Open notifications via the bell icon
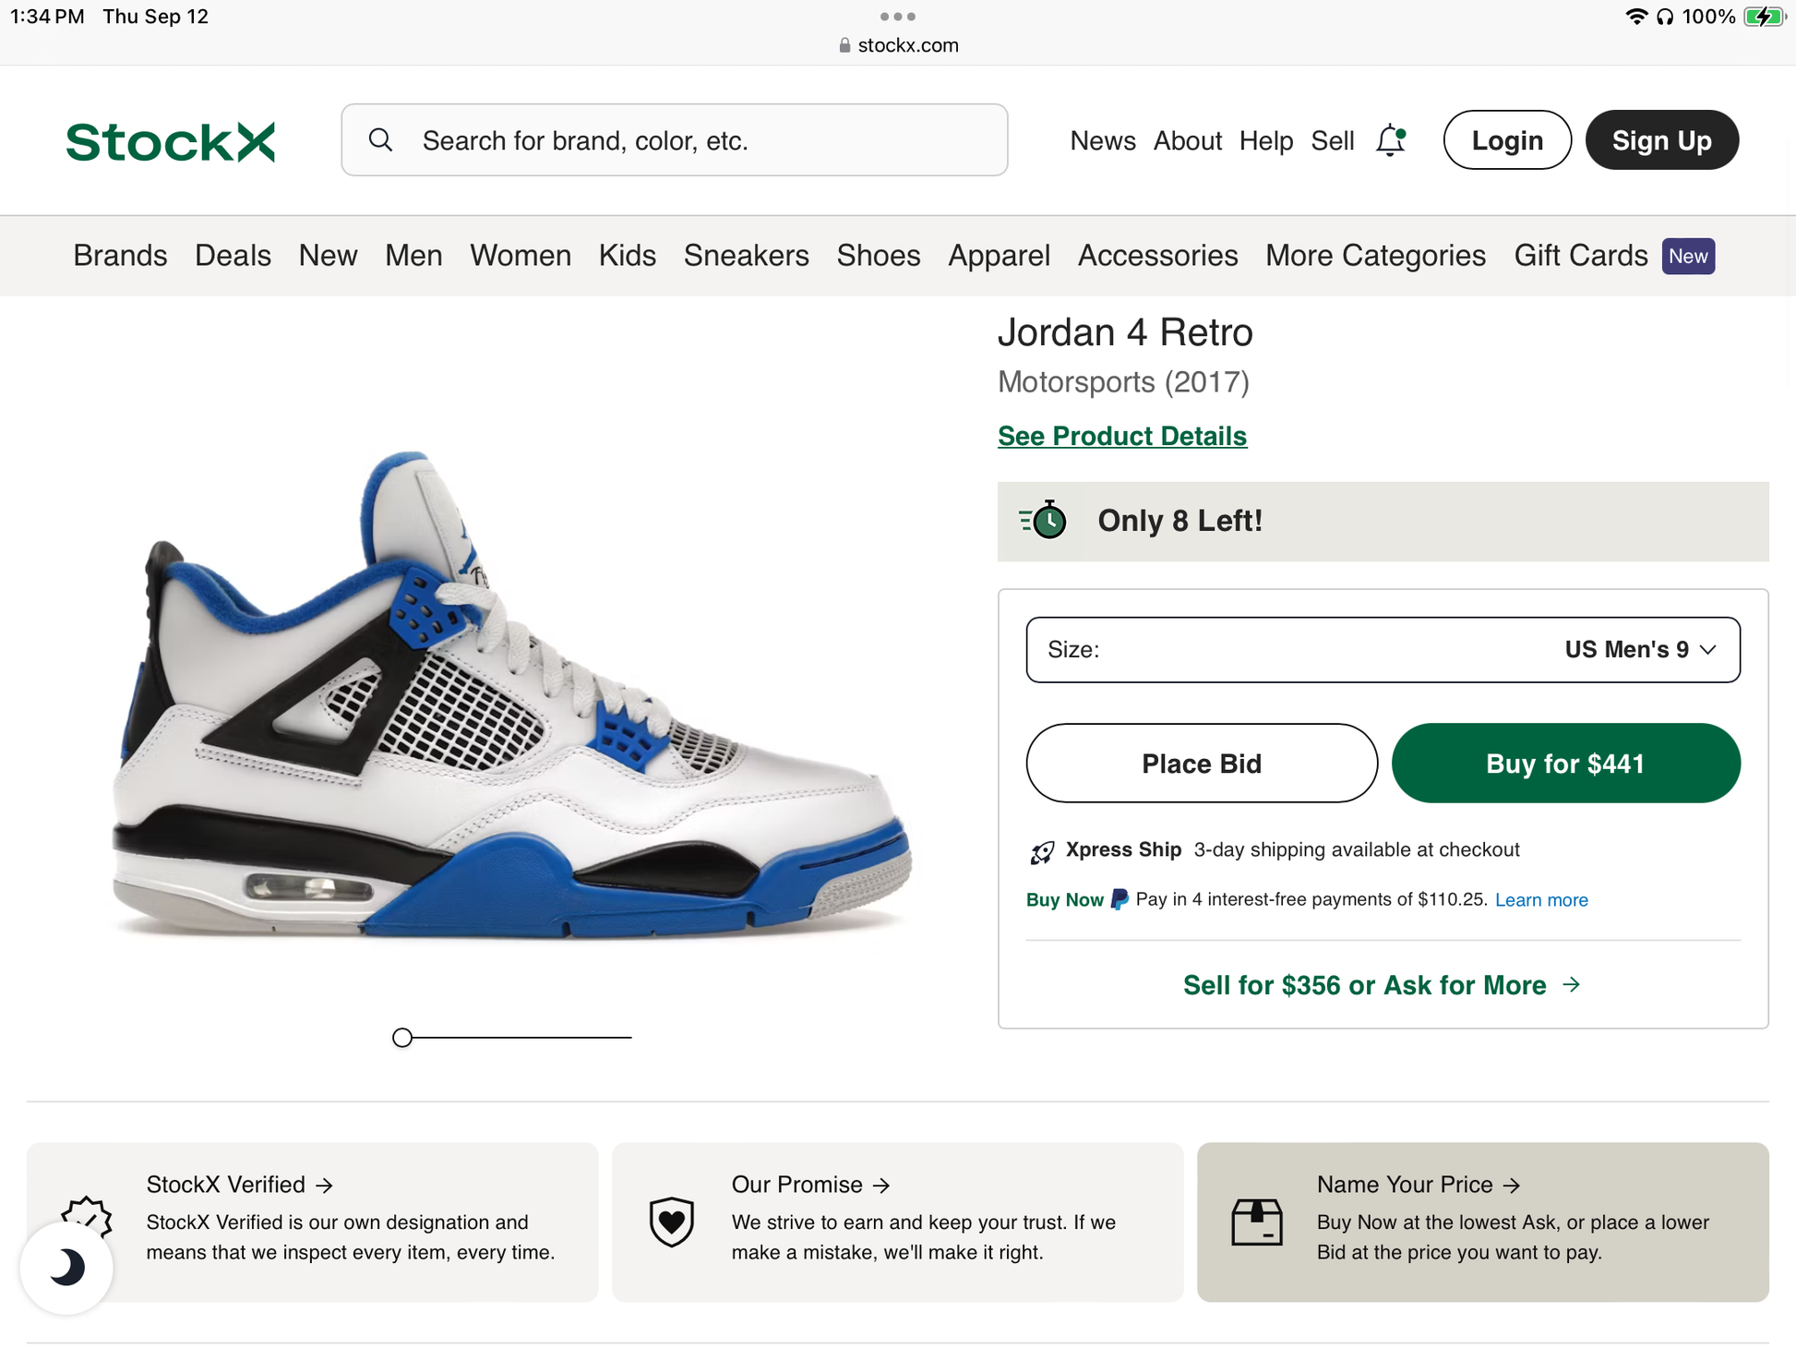Viewport: 1796px width, 1348px height. click(x=1390, y=140)
